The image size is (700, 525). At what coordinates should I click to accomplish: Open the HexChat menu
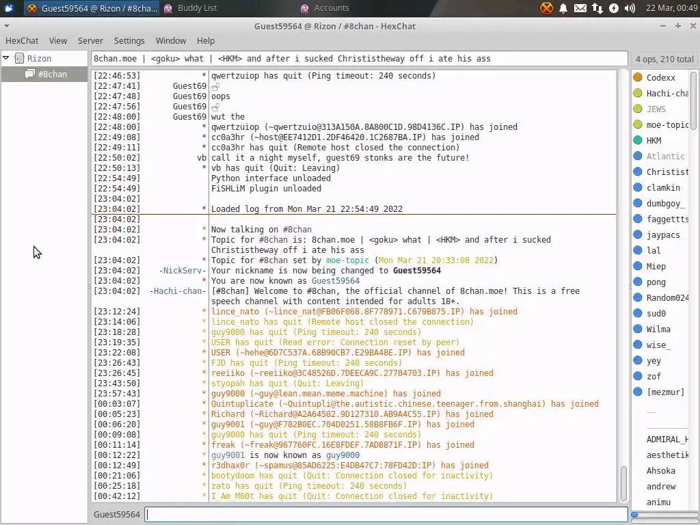tap(22, 40)
